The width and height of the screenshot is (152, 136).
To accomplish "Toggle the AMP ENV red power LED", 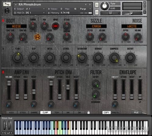I will (3, 72).
